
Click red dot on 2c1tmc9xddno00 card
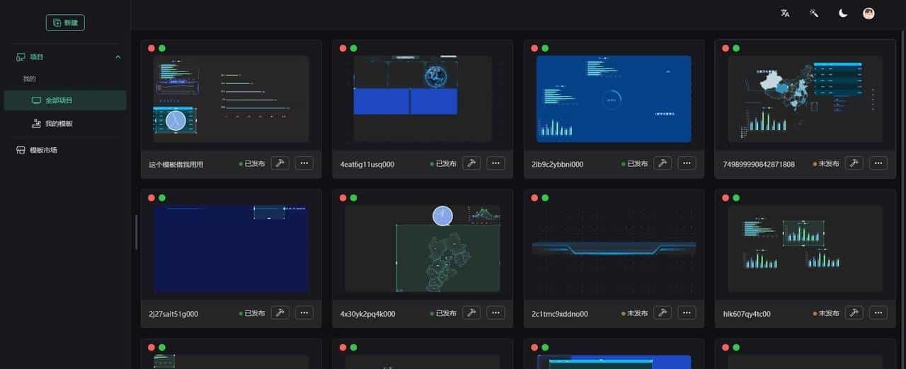pos(534,198)
